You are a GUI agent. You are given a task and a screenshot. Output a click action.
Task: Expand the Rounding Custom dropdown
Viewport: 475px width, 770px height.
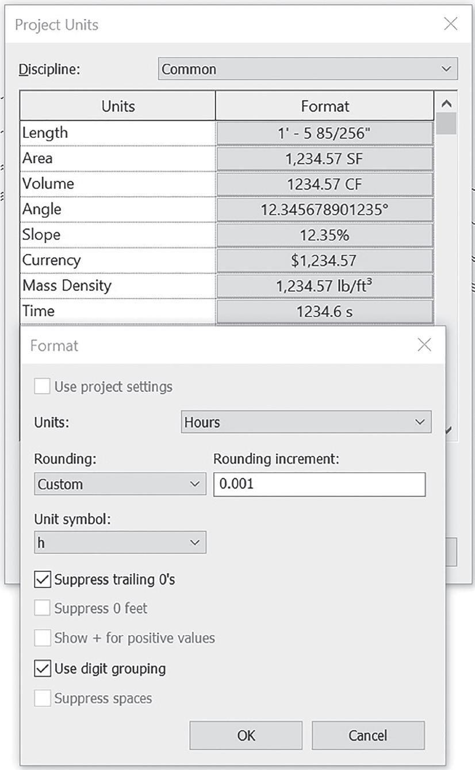pos(120,484)
